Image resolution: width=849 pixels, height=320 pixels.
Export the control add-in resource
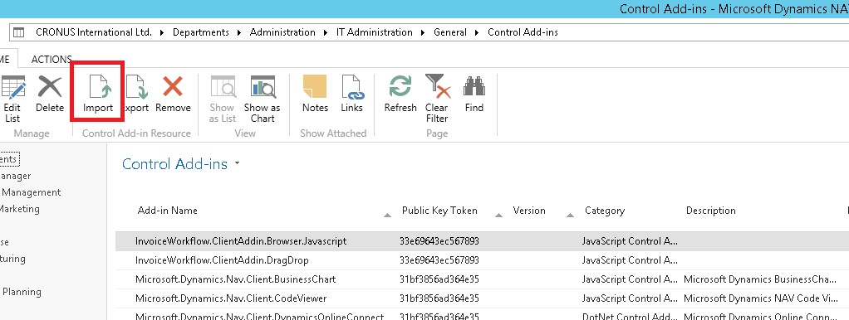(136, 95)
